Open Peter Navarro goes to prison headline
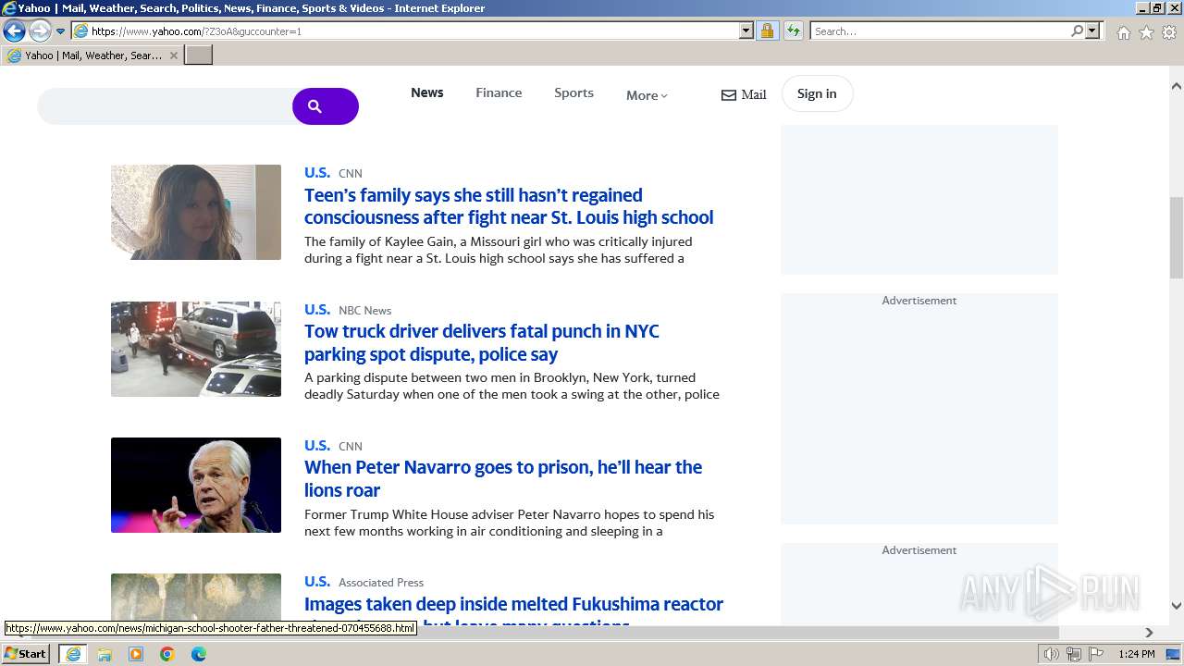The height and width of the screenshot is (666, 1184). point(503,478)
